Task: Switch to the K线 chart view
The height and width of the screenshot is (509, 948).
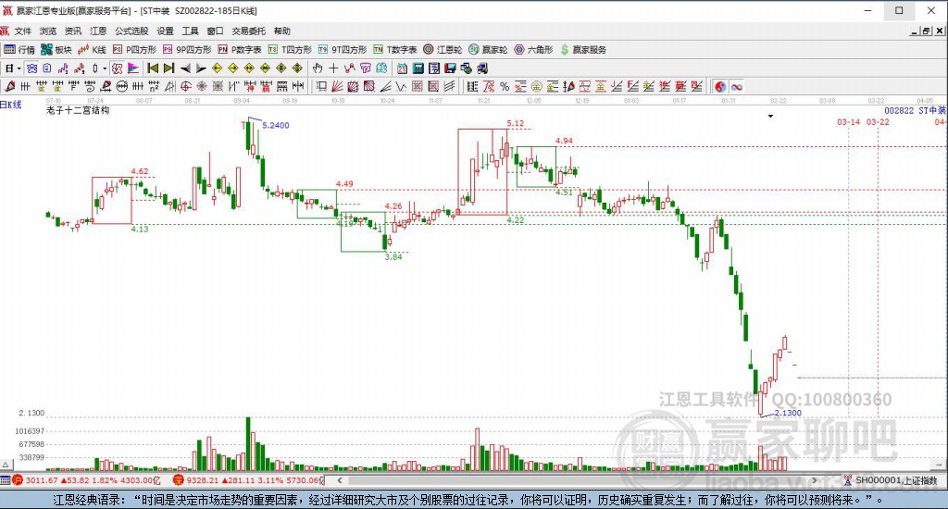Action: pyautogui.click(x=92, y=50)
